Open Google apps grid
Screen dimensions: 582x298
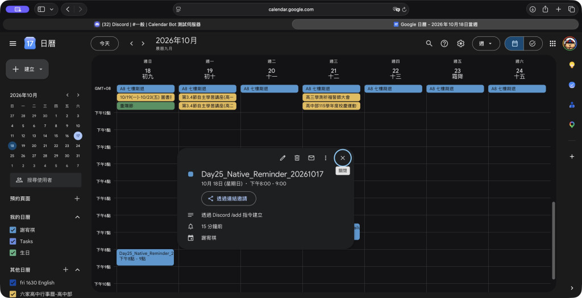(x=552, y=43)
